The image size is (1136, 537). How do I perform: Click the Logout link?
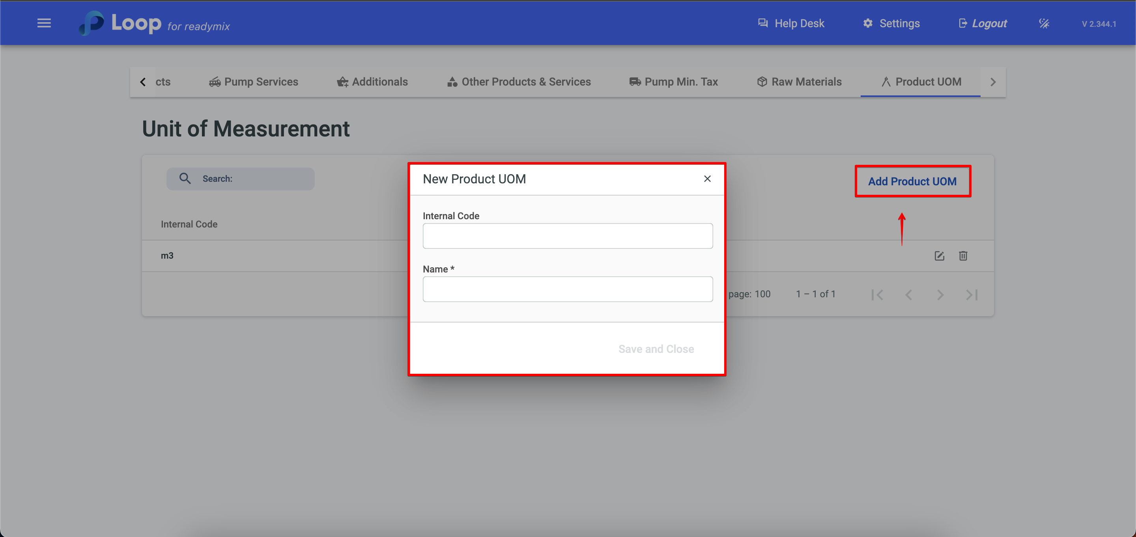(983, 23)
